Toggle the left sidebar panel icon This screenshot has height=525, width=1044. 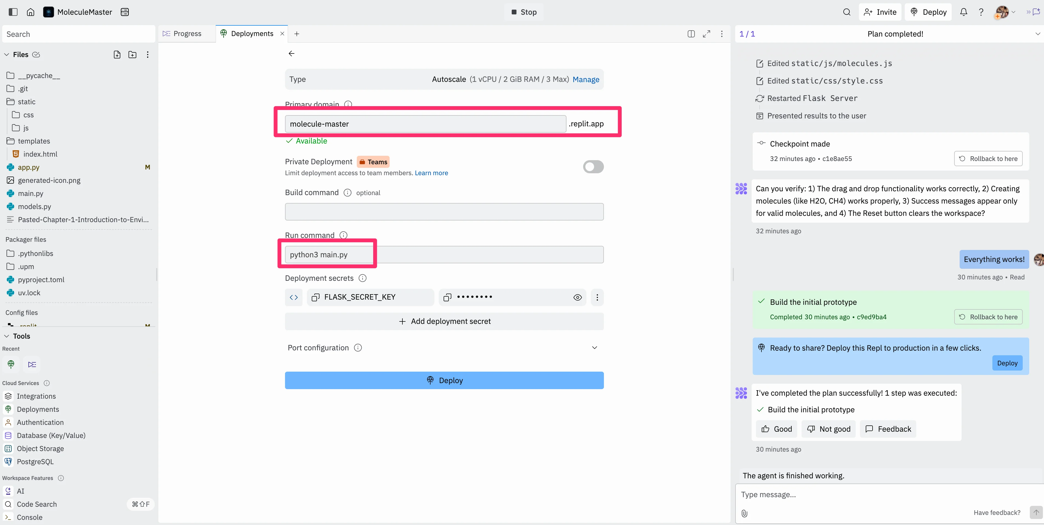coord(13,12)
